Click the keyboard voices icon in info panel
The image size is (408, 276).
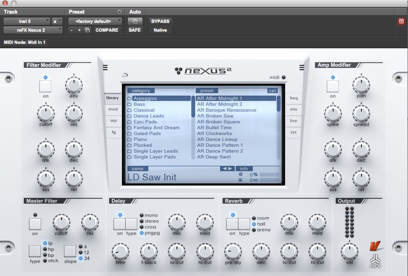241,180
